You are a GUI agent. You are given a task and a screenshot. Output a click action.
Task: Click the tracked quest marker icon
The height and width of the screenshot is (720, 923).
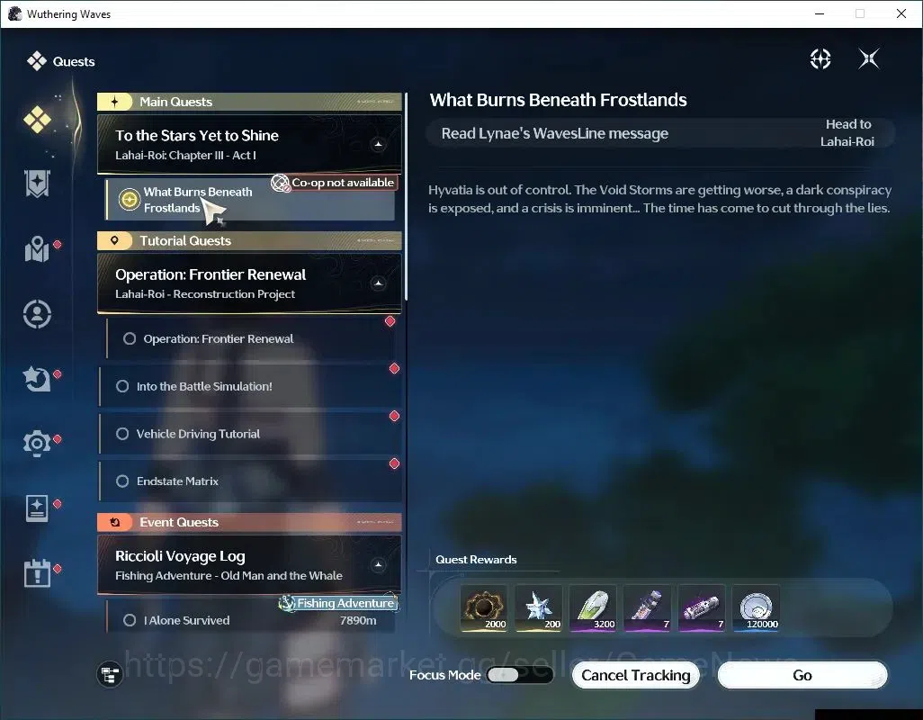[x=129, y=200]
